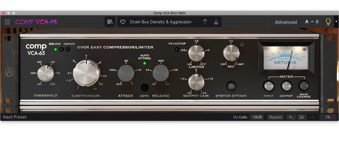Switch the meter to Gain Change
Image resolution: width=339 pixels, height=144 pixels.
point(304,86)
